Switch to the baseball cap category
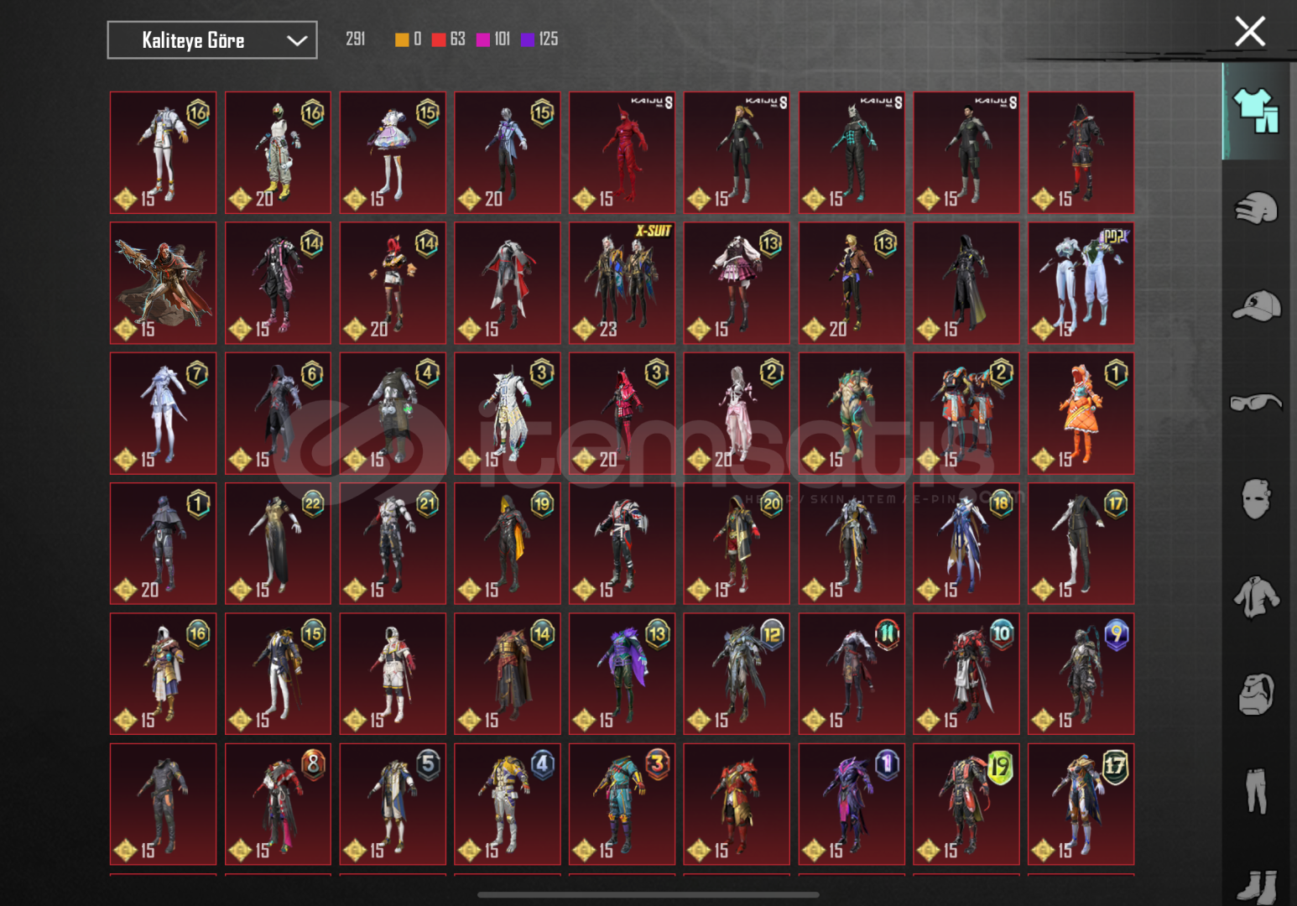 click(1256, 305)
